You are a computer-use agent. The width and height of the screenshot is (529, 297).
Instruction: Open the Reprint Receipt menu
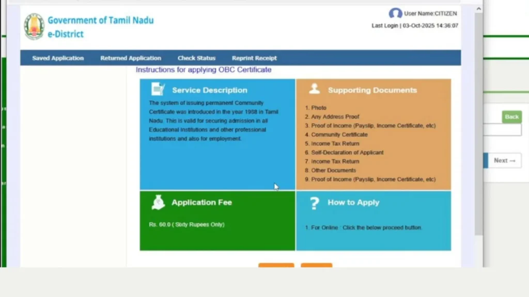(254, 58)
